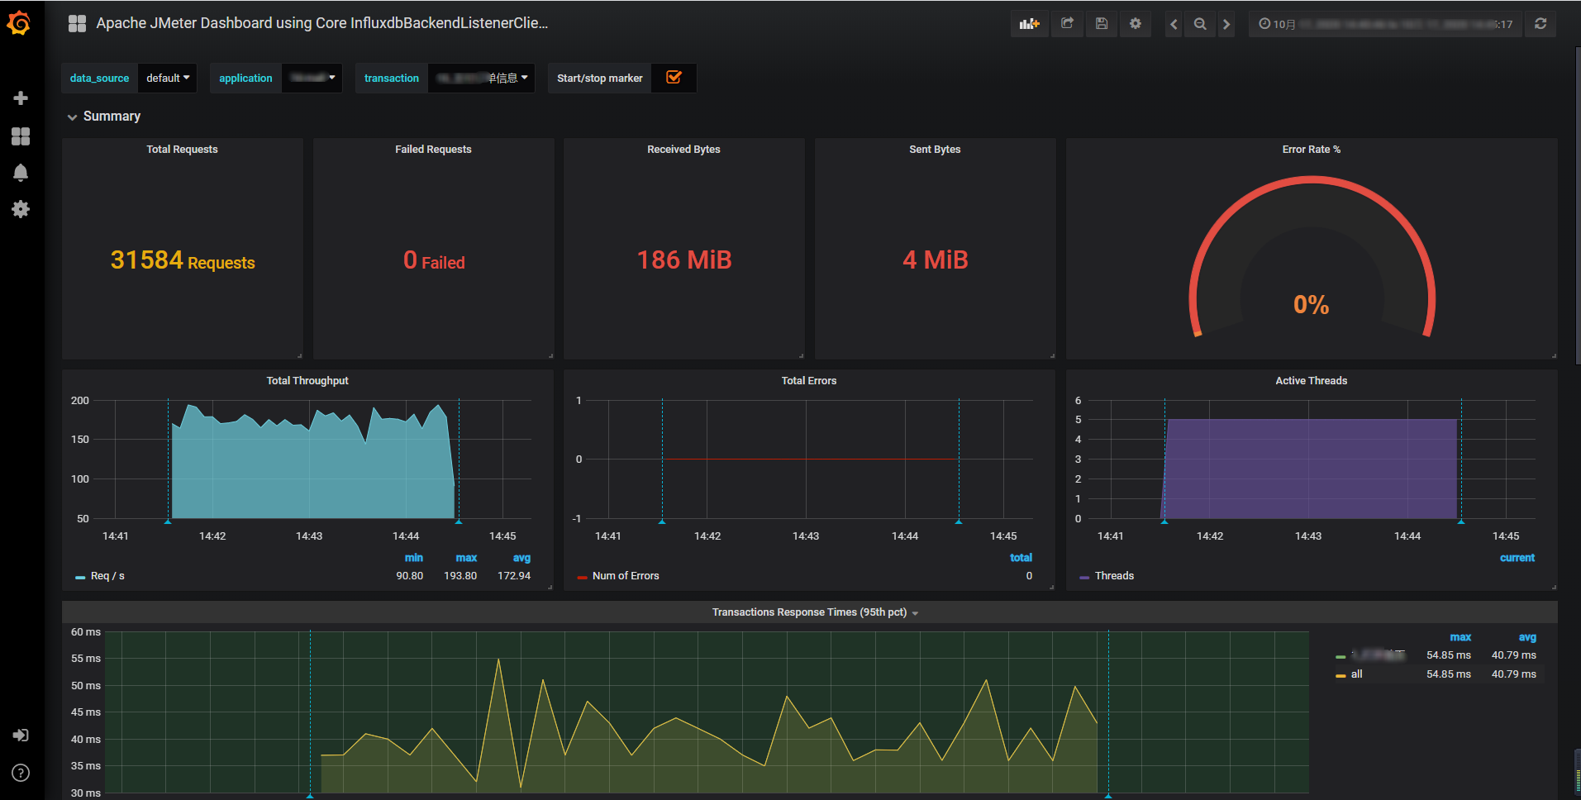The image size is (1581, 800).
Task: Click the Num of Errors red color swatch
Action: coord(583,577)
